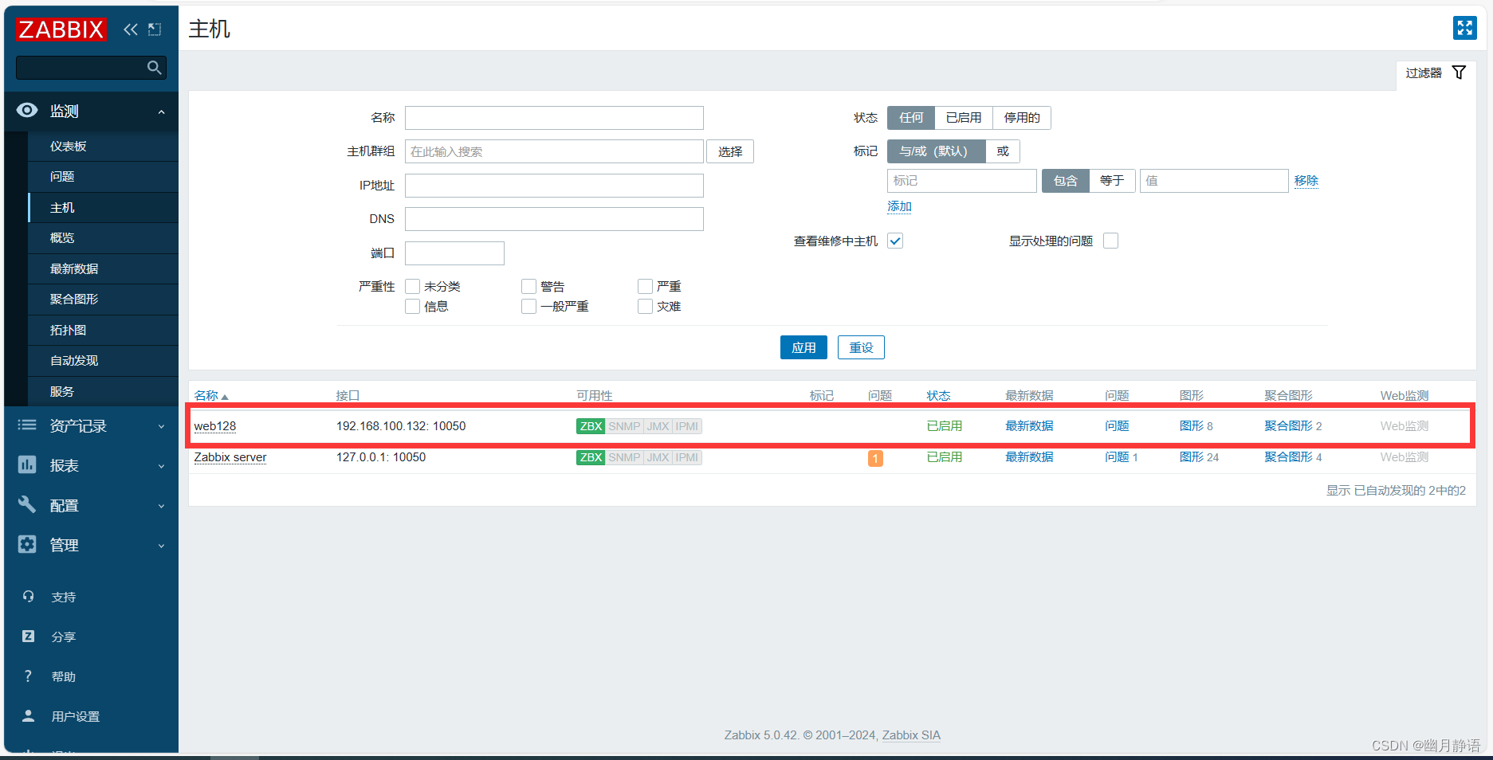1493x760 pixels.
Task: Select 任何 status option
Action: click(911, 118)
